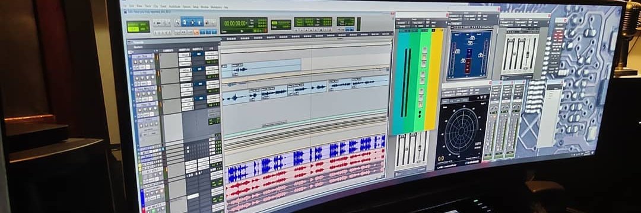Close the surround panner plugin window

499,8
